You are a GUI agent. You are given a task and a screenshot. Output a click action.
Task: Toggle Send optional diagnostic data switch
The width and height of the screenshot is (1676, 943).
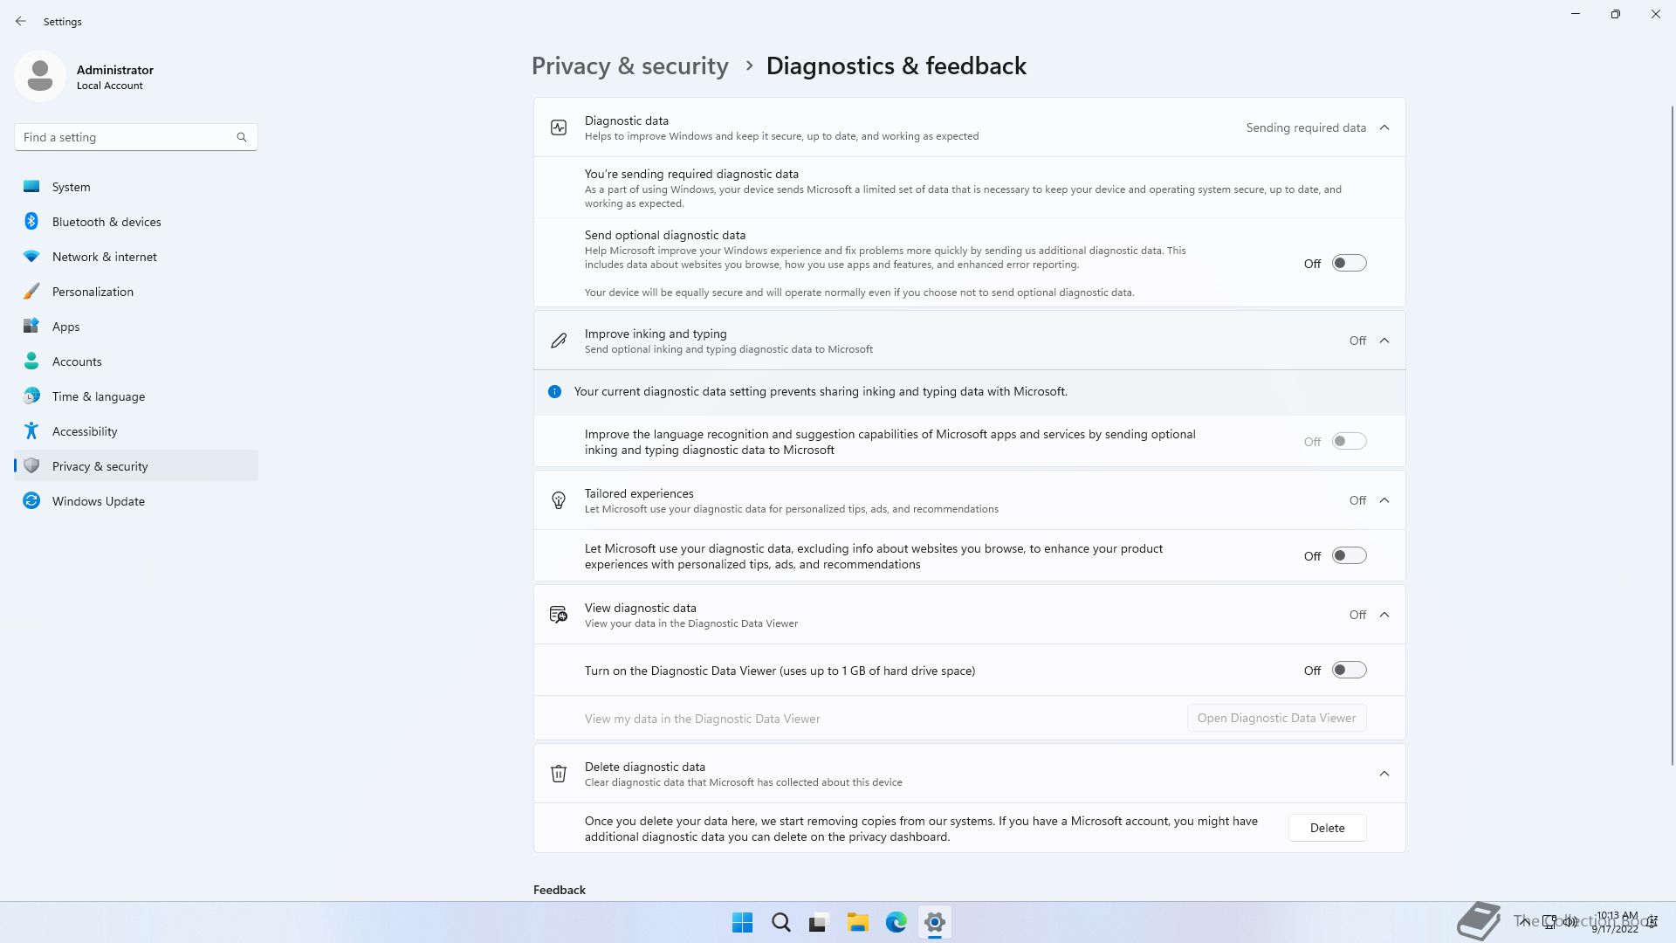1349,264
